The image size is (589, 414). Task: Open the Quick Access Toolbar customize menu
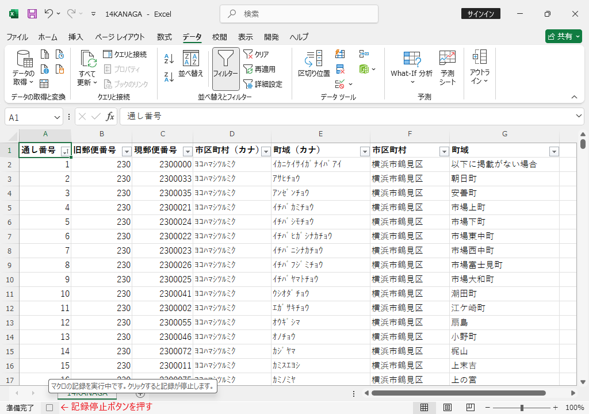(x=94, y=14)
